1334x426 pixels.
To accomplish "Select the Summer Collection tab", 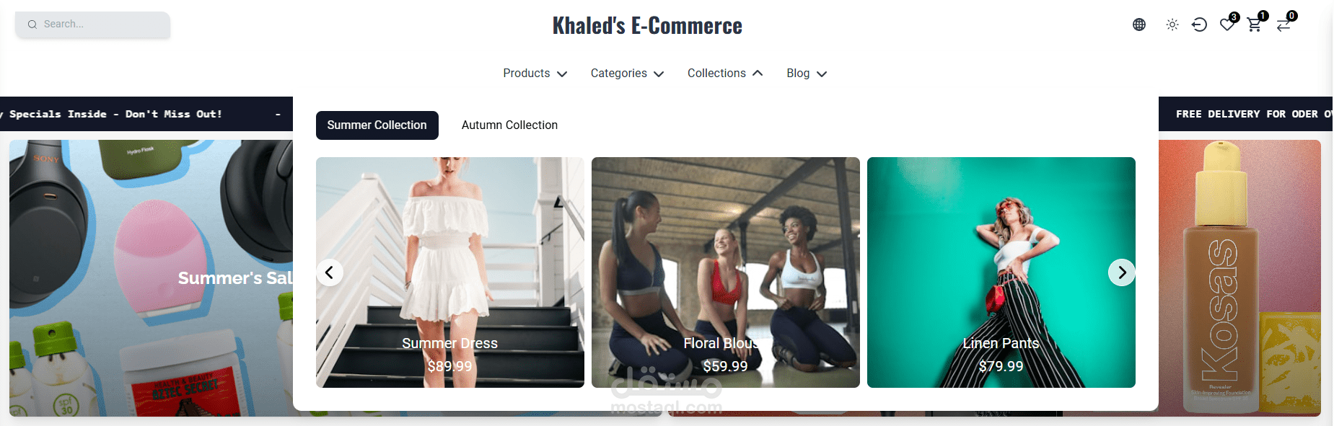I will pos(377,125).
